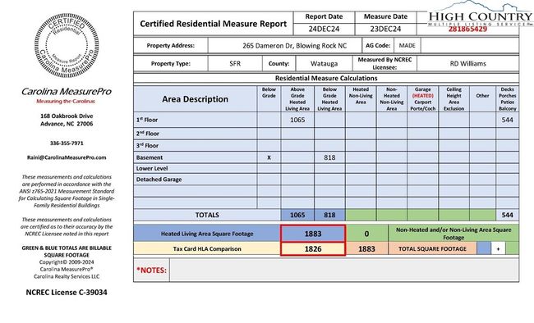Click the Measure Date 23DEC24 cell
The image size is (534, 323).
coord(385,29)
